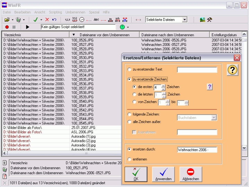Click the yellow question mark help button
Image resolution: width=249 pixels, height=187 pixels.
(232, 70)
